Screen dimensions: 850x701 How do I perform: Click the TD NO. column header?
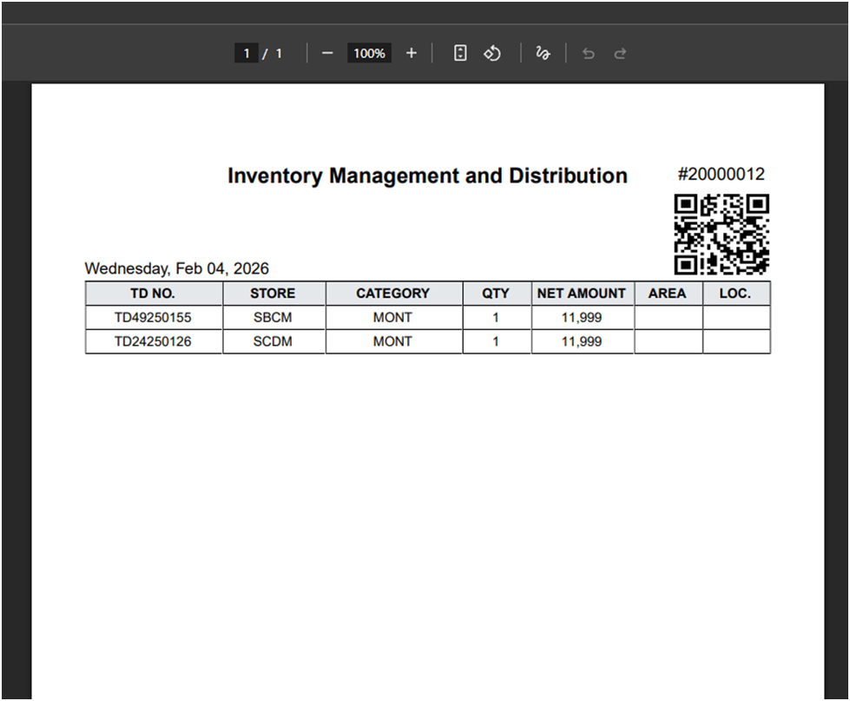[153, 294]
